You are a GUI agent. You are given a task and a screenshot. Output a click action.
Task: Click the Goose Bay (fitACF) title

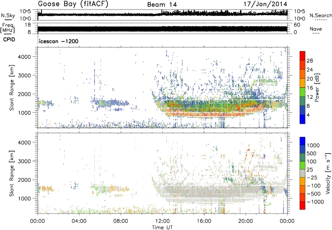(73, 4)
